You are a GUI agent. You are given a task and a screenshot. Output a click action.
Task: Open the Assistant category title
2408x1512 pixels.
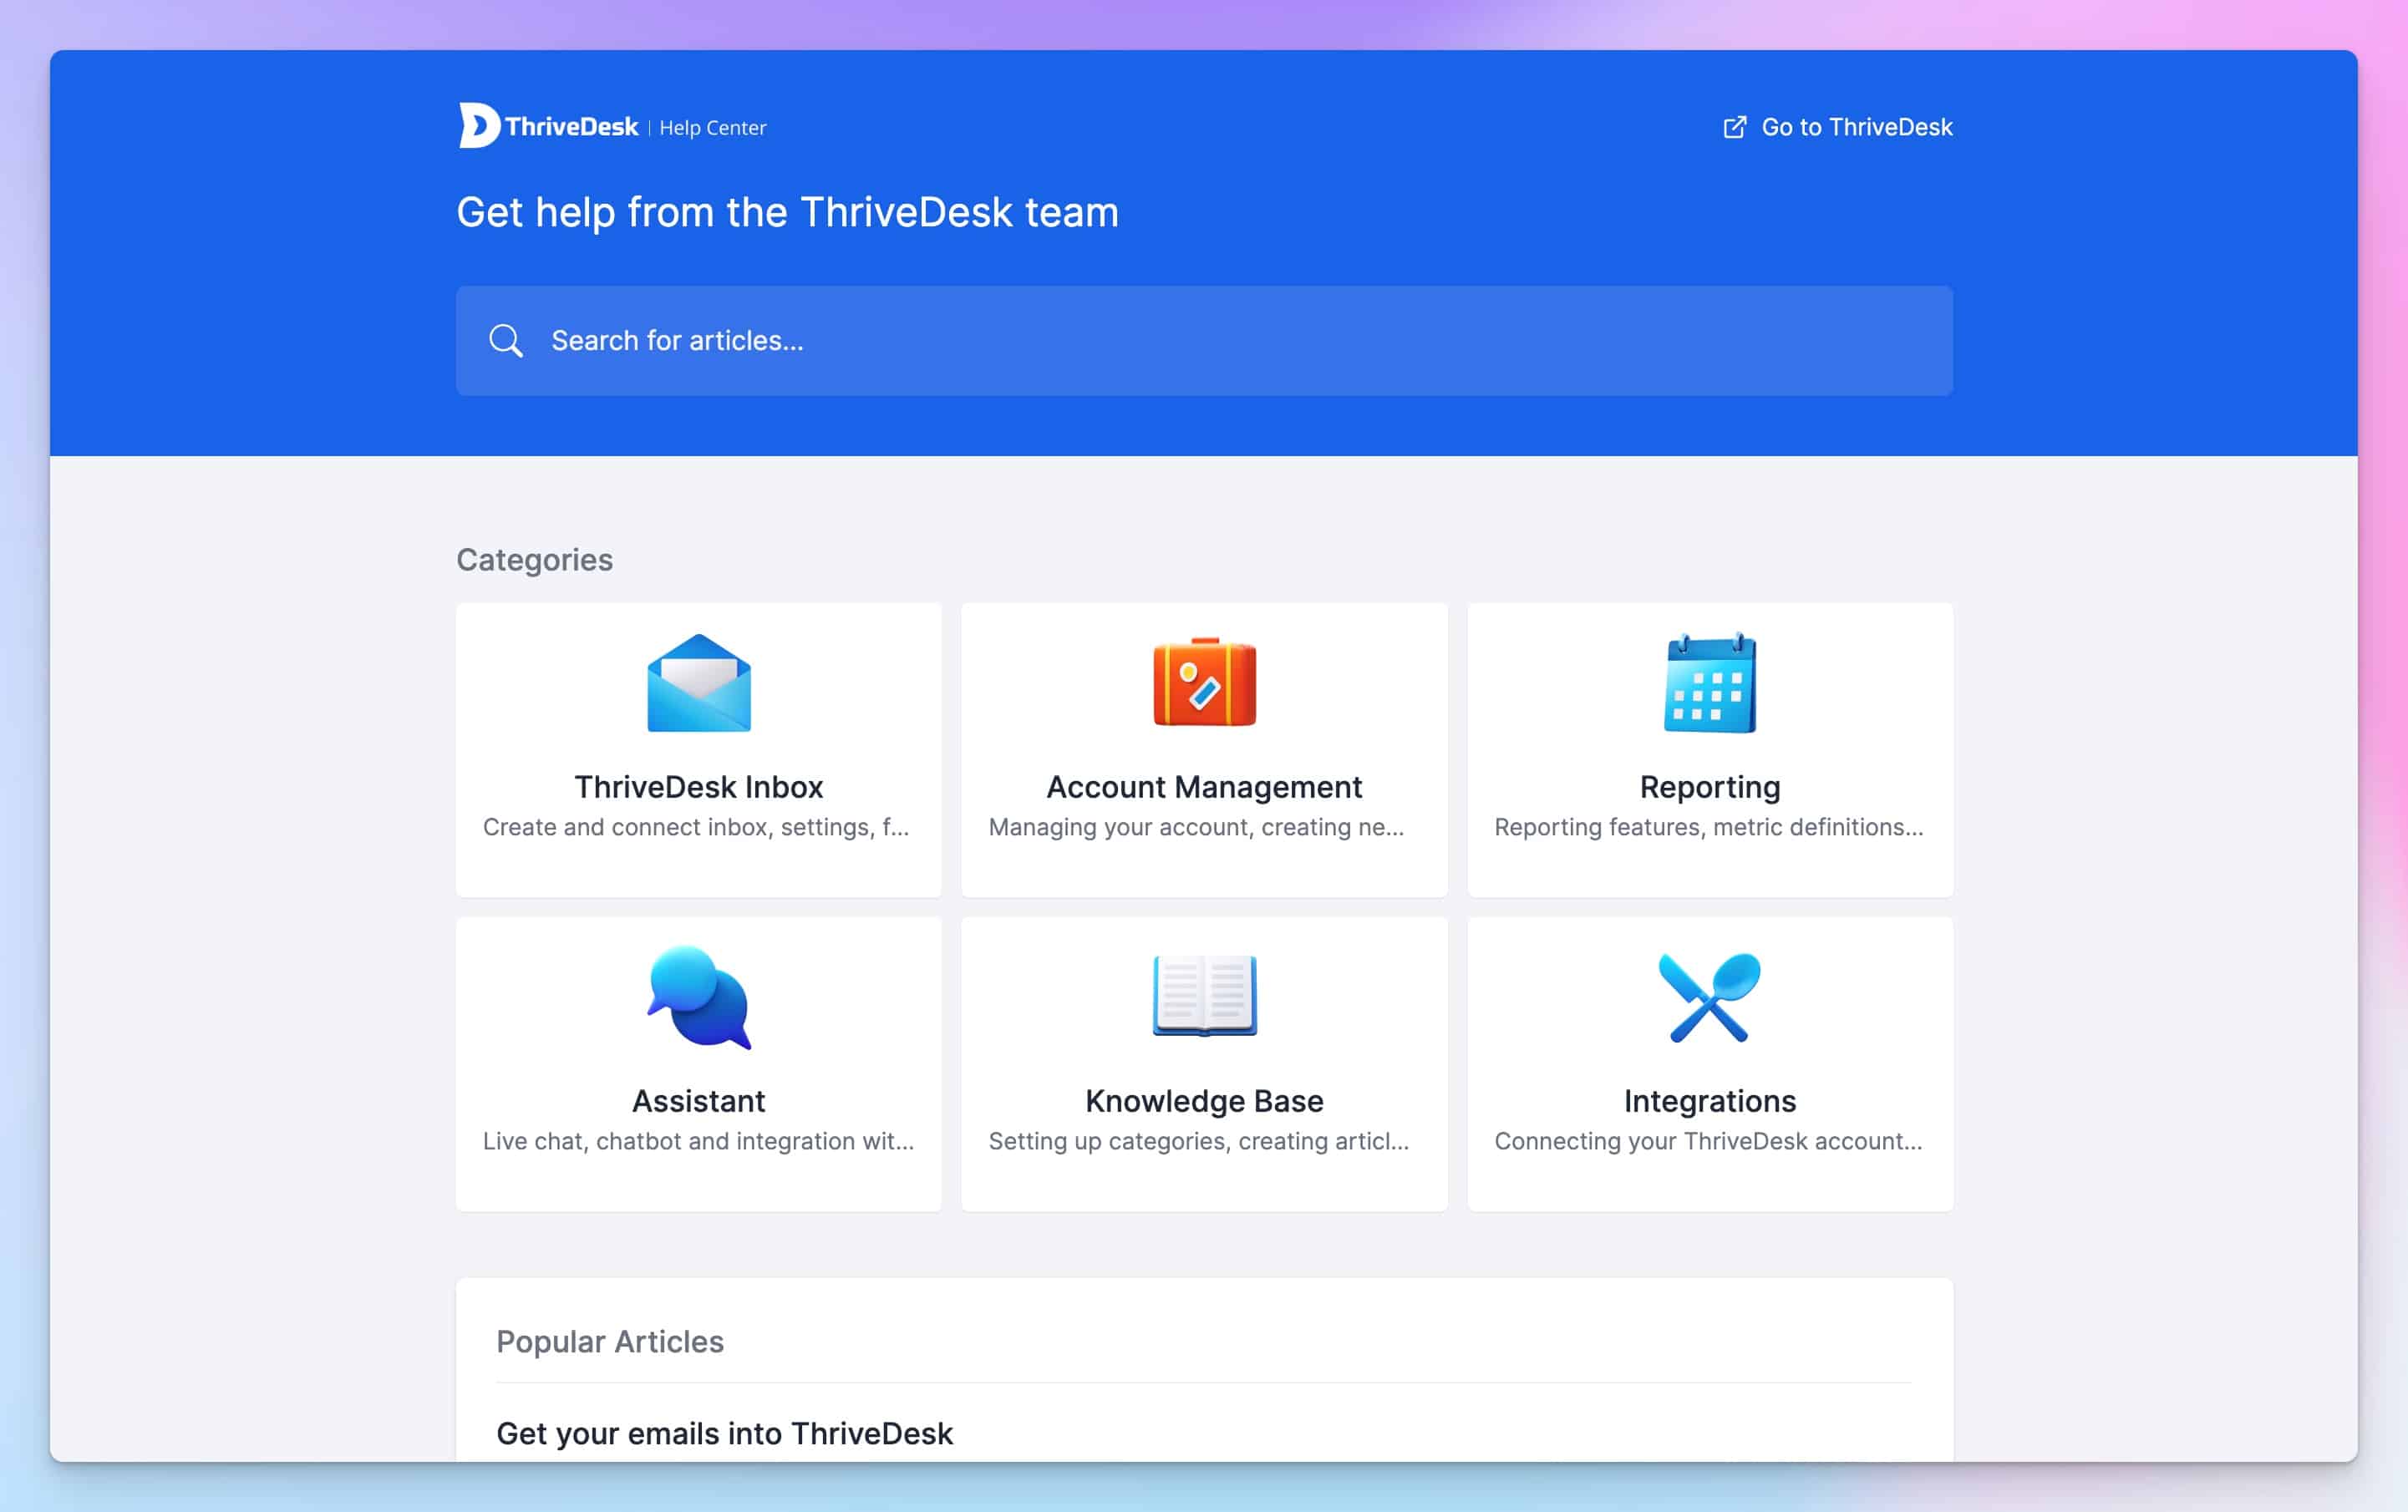[x=699, y=1101]
